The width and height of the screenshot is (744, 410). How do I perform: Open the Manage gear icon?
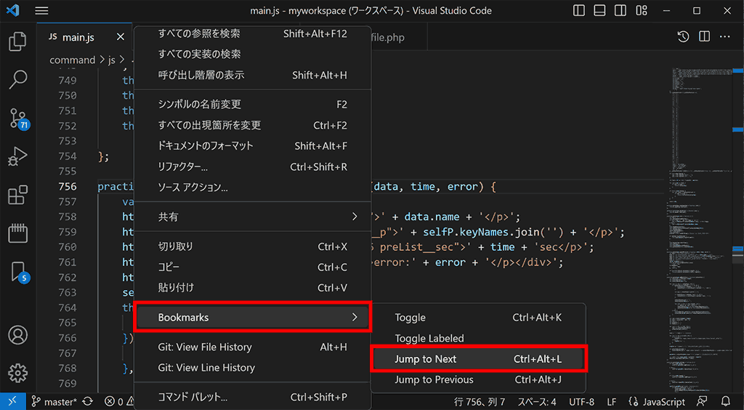coord(18,373)
